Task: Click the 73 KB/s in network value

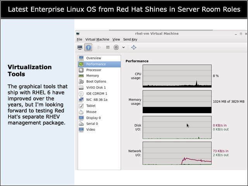Action: (x=220, y=151)
